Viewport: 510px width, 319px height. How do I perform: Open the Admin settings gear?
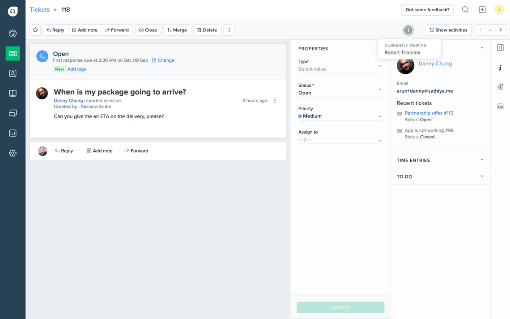(13, 153)
